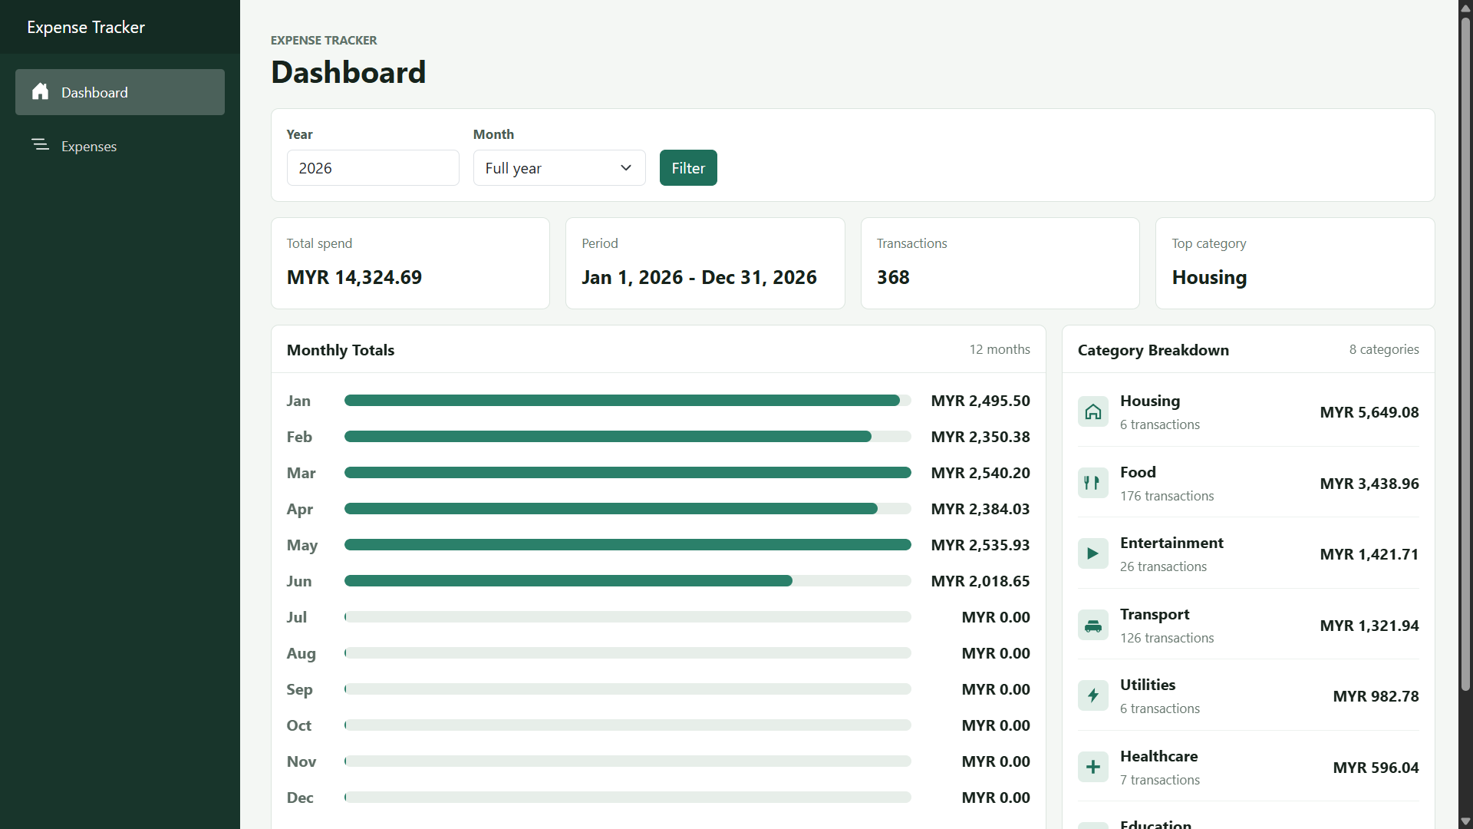Click the Jun amount MYR 2,018.65

point(980,581)
